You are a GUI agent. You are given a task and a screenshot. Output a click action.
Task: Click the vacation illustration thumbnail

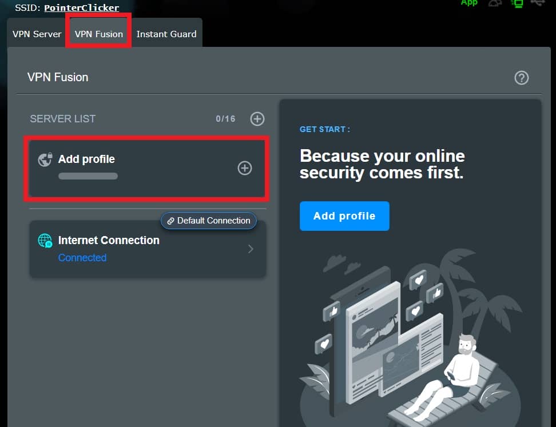[410, 337]
